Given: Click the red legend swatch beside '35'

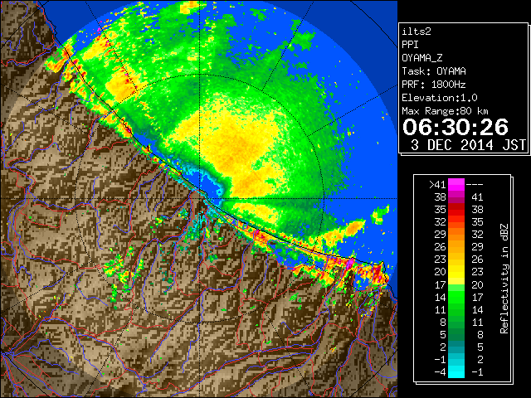Looking at the screenshot, I should pos(456,210).
